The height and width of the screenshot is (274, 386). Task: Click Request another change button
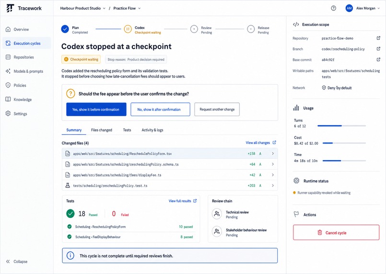[217, 109]
